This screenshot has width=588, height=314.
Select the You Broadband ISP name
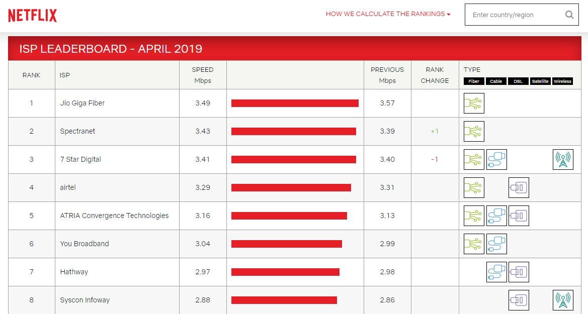[85, 244]
